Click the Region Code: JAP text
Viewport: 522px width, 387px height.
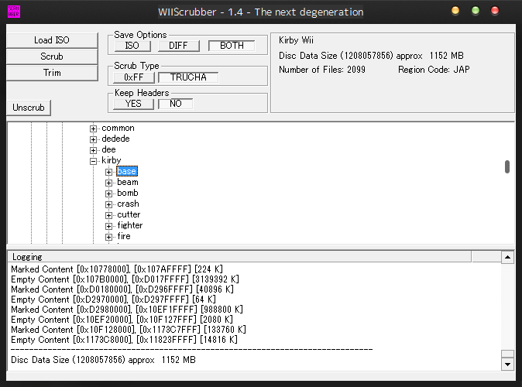(434, 70)
